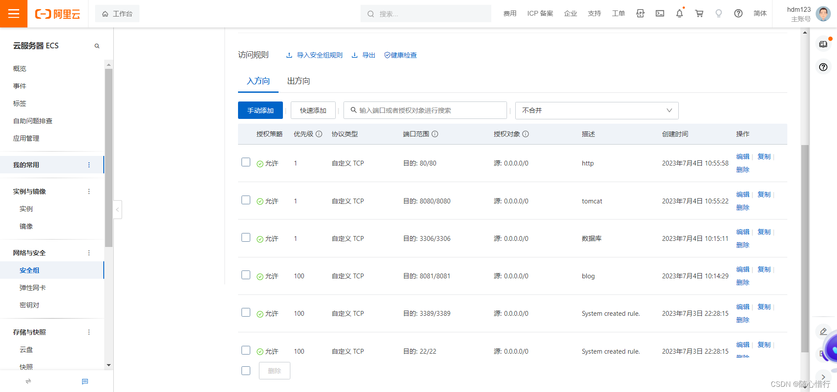Click the priority info icon in header
The height and width of the screenshot is (392, 837).
click(319, 134)
